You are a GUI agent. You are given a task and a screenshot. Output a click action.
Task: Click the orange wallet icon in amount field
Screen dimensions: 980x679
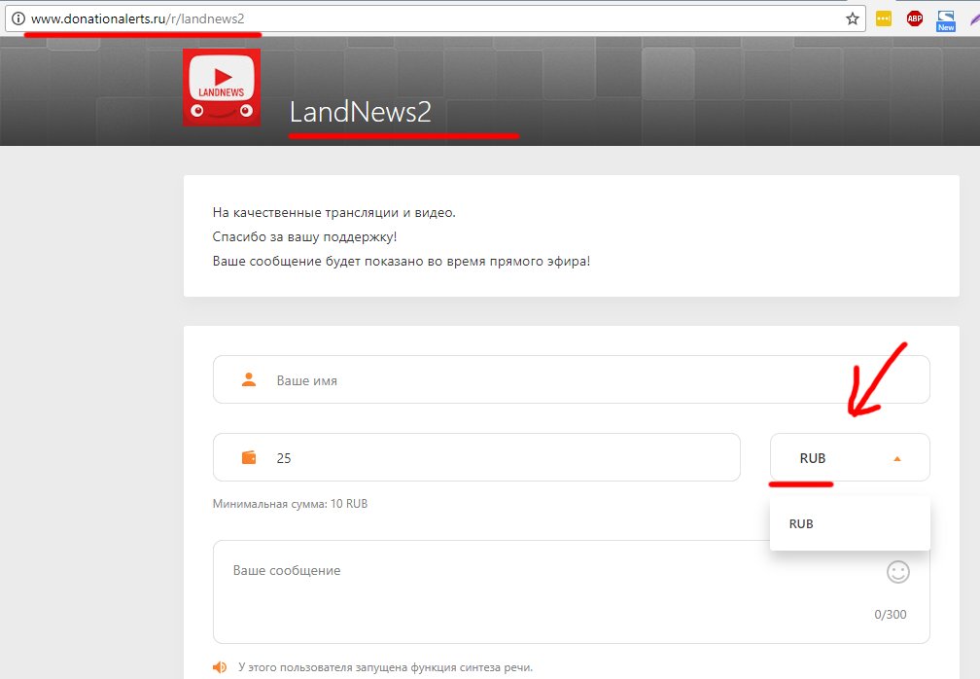coord(249,457)
